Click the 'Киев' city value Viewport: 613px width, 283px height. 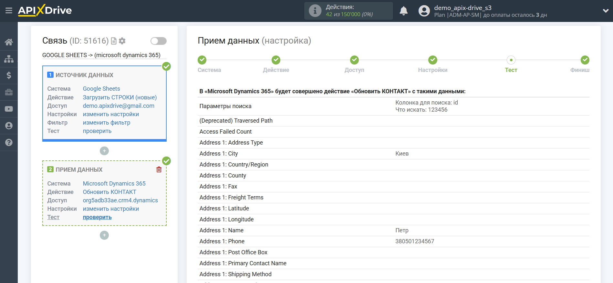pyautogui.click(x=402, y=154)
